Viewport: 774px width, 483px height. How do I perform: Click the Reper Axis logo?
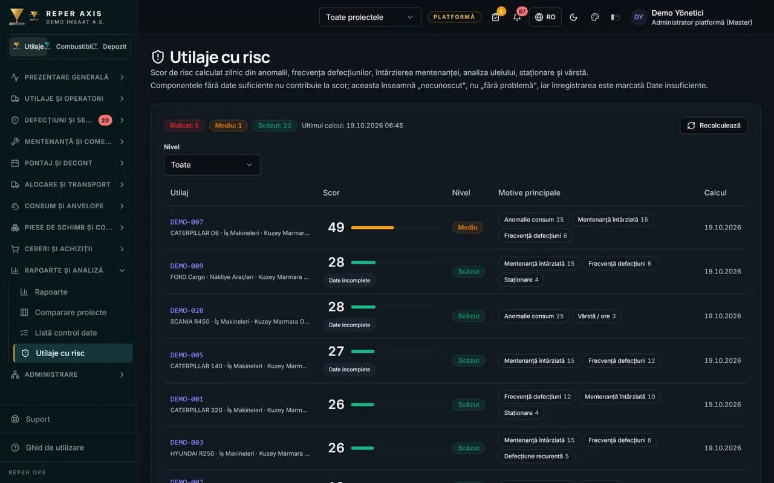tap(17, 17)
